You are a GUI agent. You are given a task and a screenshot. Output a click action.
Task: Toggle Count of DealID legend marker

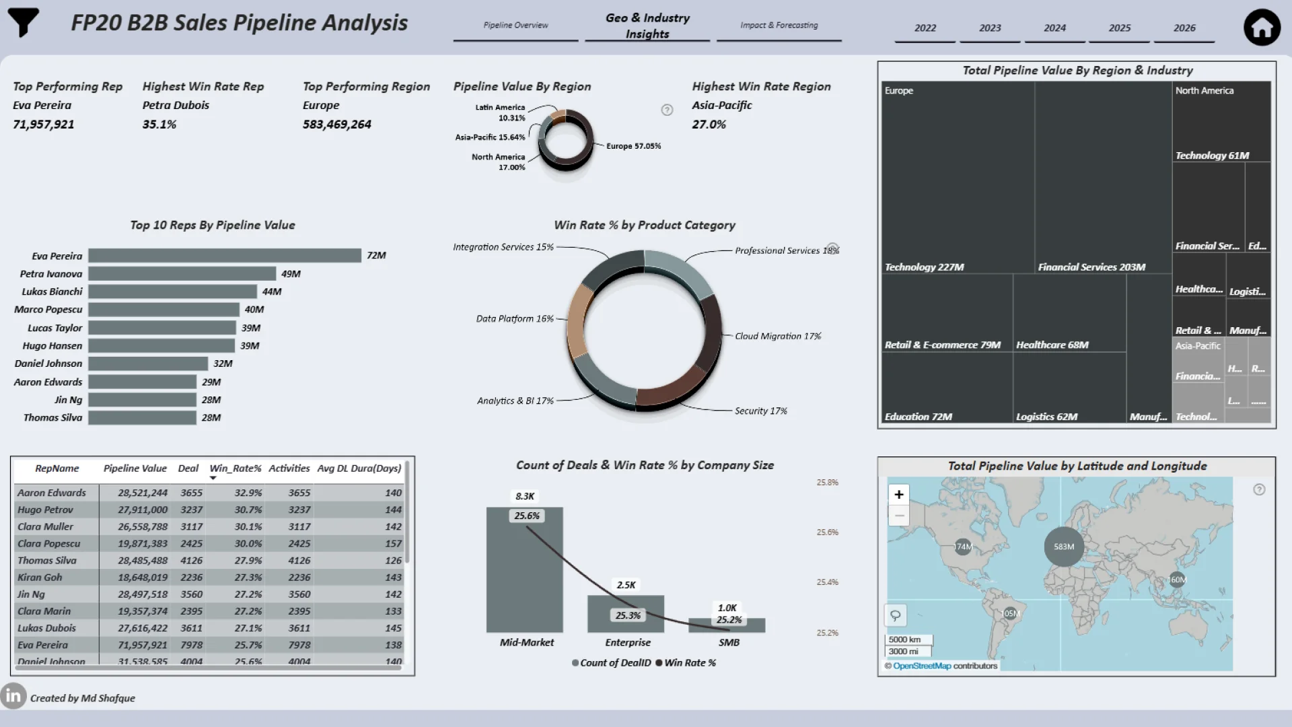[x=575, y=663]
